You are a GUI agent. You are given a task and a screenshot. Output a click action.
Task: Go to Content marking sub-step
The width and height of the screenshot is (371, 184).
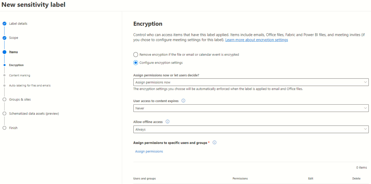point(20,75)
